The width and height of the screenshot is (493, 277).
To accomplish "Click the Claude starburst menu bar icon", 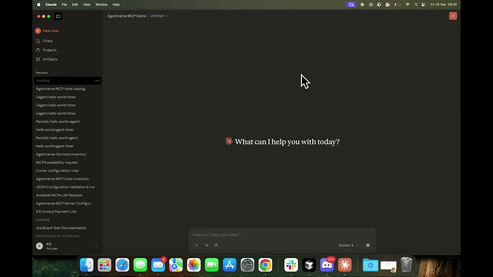I will [x=362, y=5].
